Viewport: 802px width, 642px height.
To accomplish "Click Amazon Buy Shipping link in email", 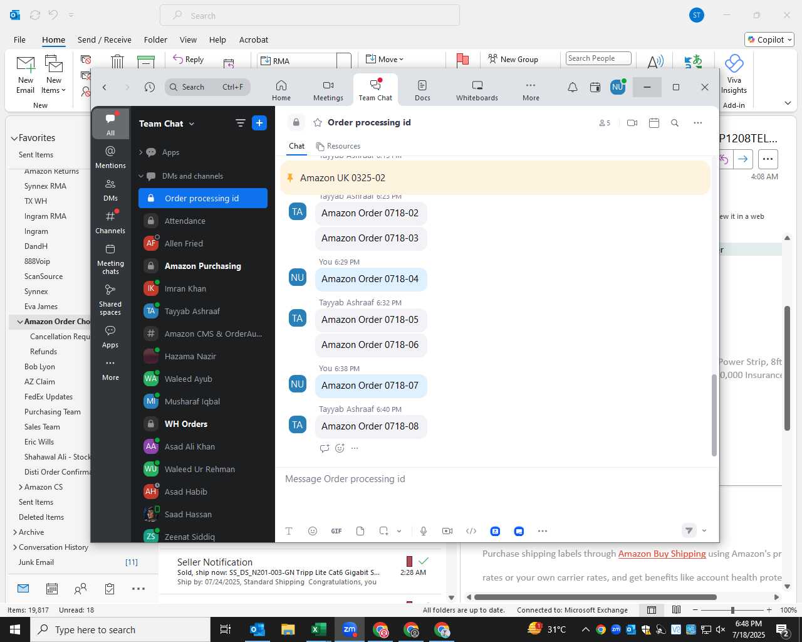I will (662, 554).
